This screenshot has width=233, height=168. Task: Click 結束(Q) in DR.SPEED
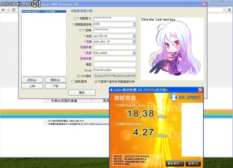coord(193,163)
